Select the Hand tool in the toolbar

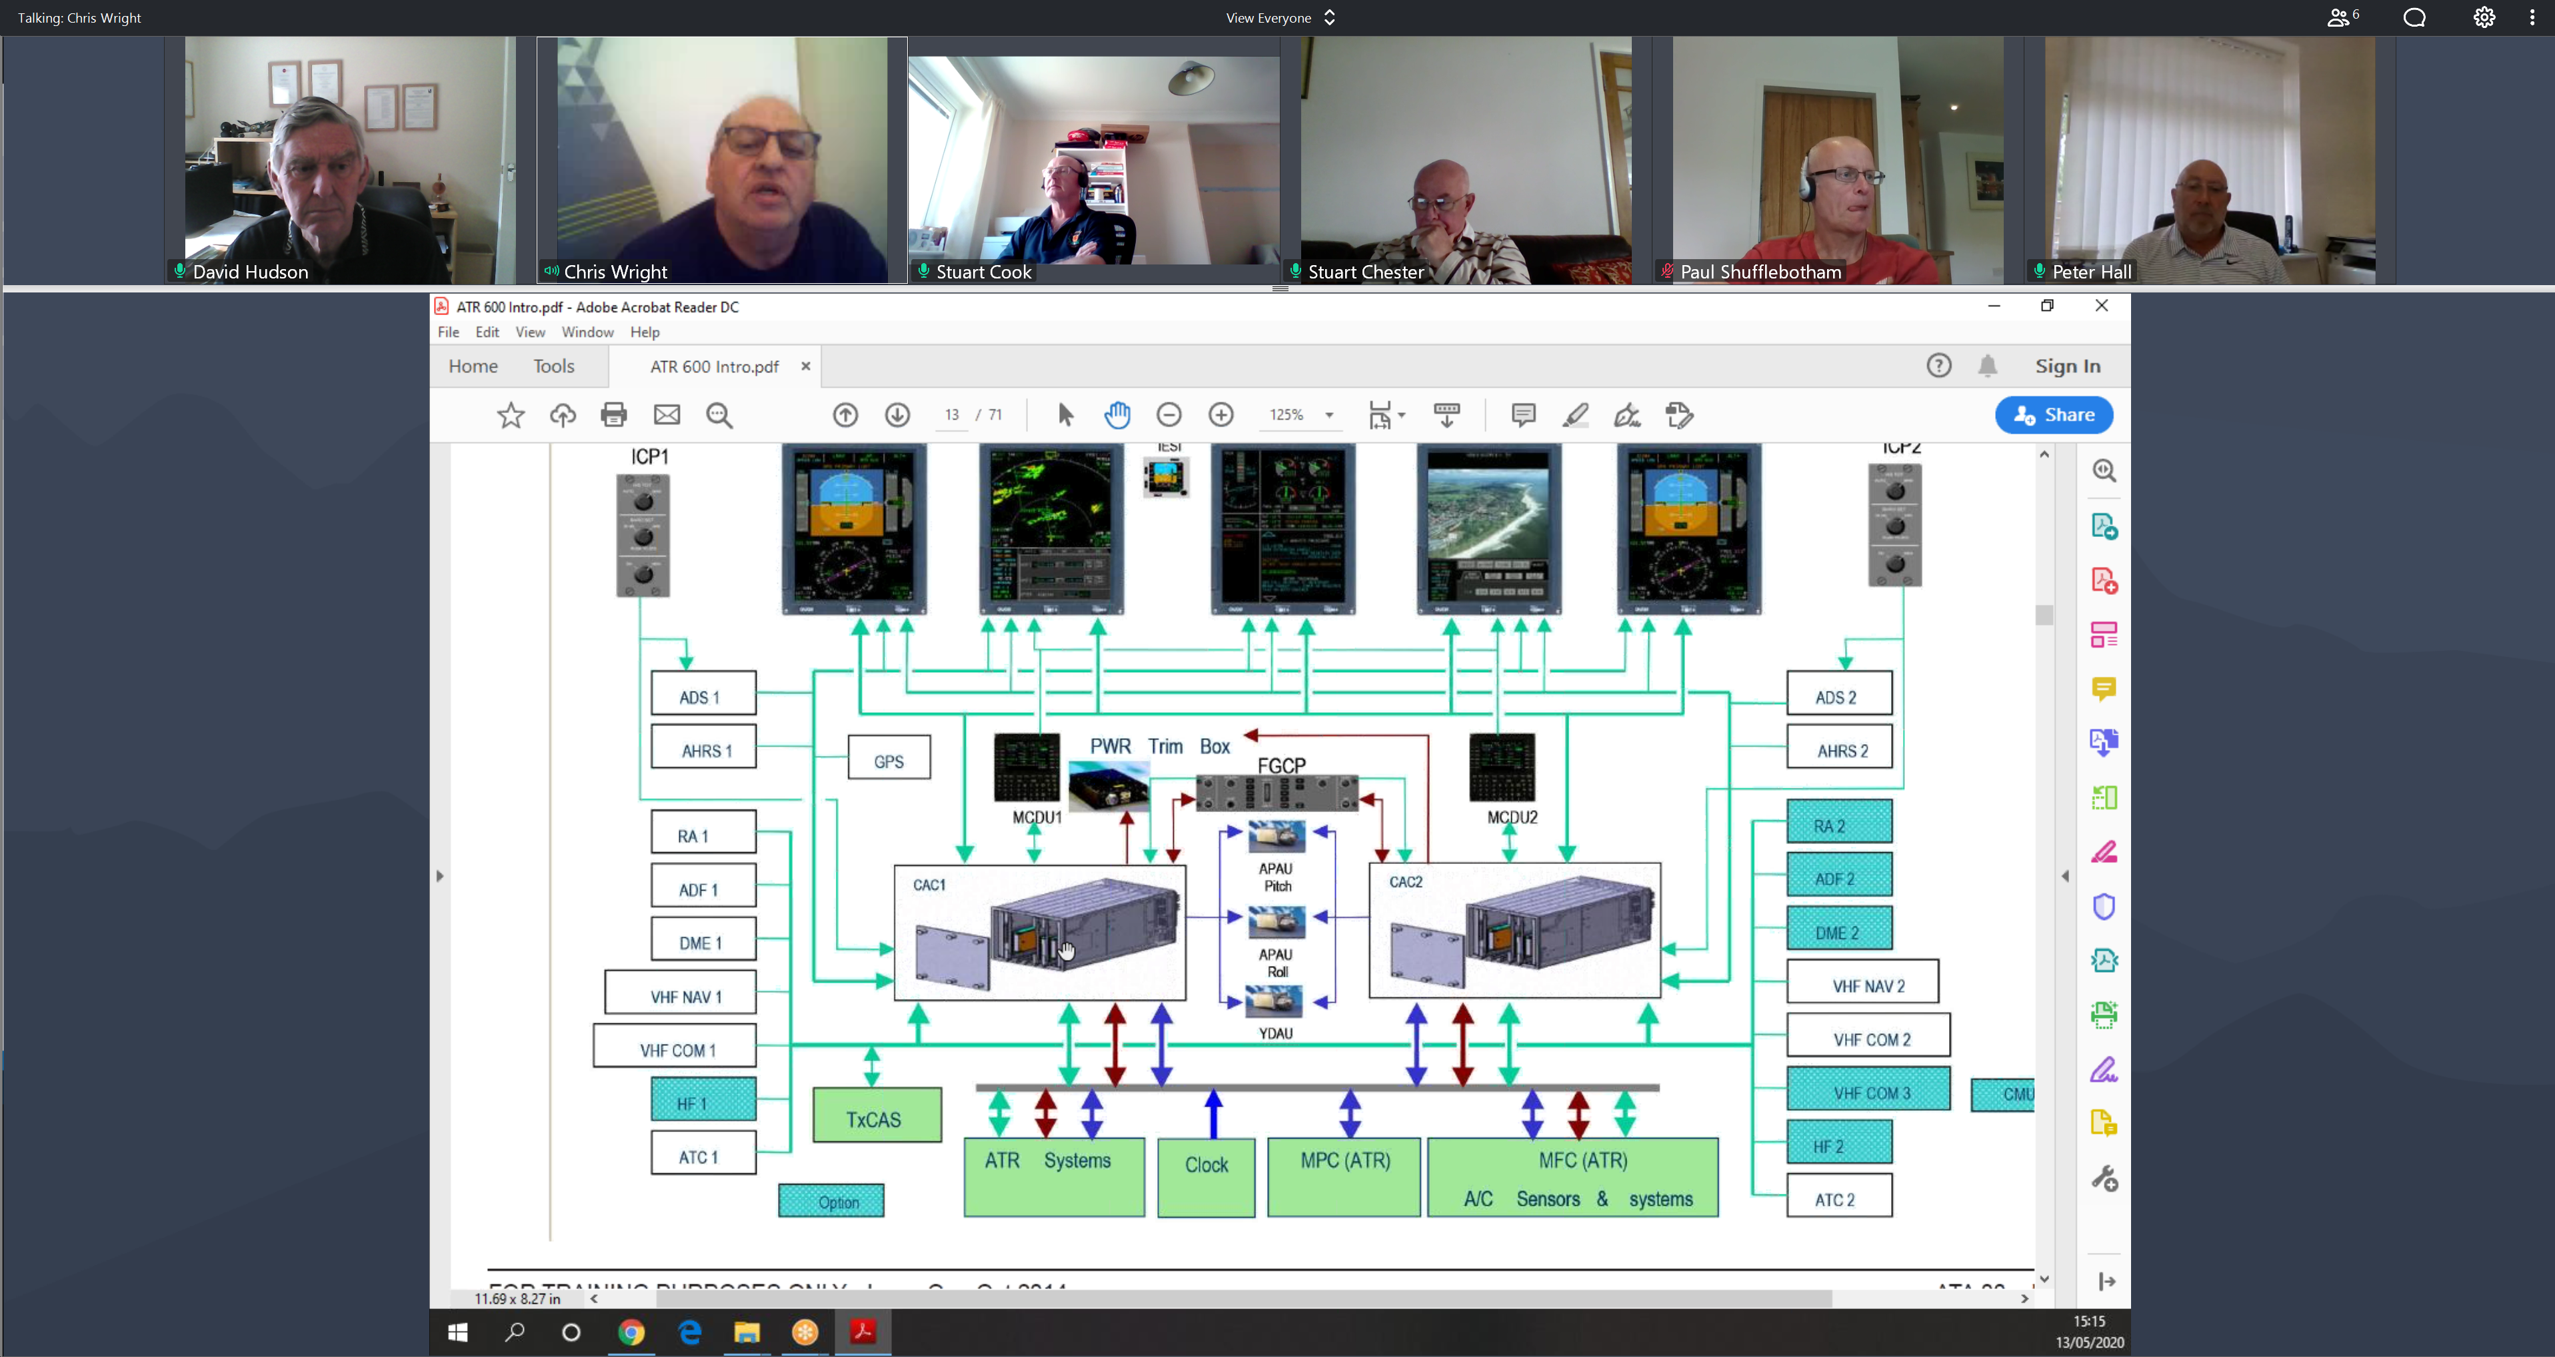1118,414
